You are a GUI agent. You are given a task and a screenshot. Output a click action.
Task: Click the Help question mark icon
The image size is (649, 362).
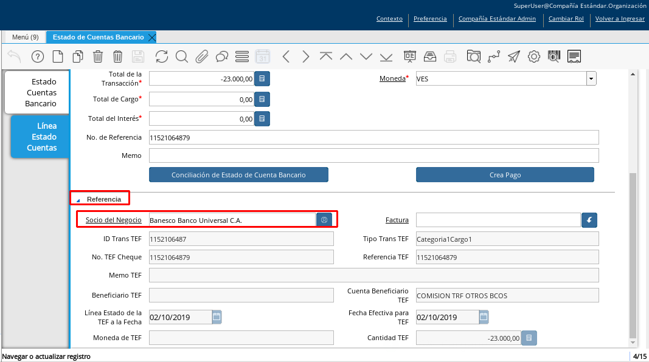coord(38,56)
